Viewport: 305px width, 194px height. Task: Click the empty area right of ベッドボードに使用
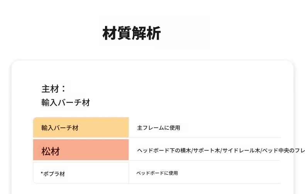[x=230, y=173]
